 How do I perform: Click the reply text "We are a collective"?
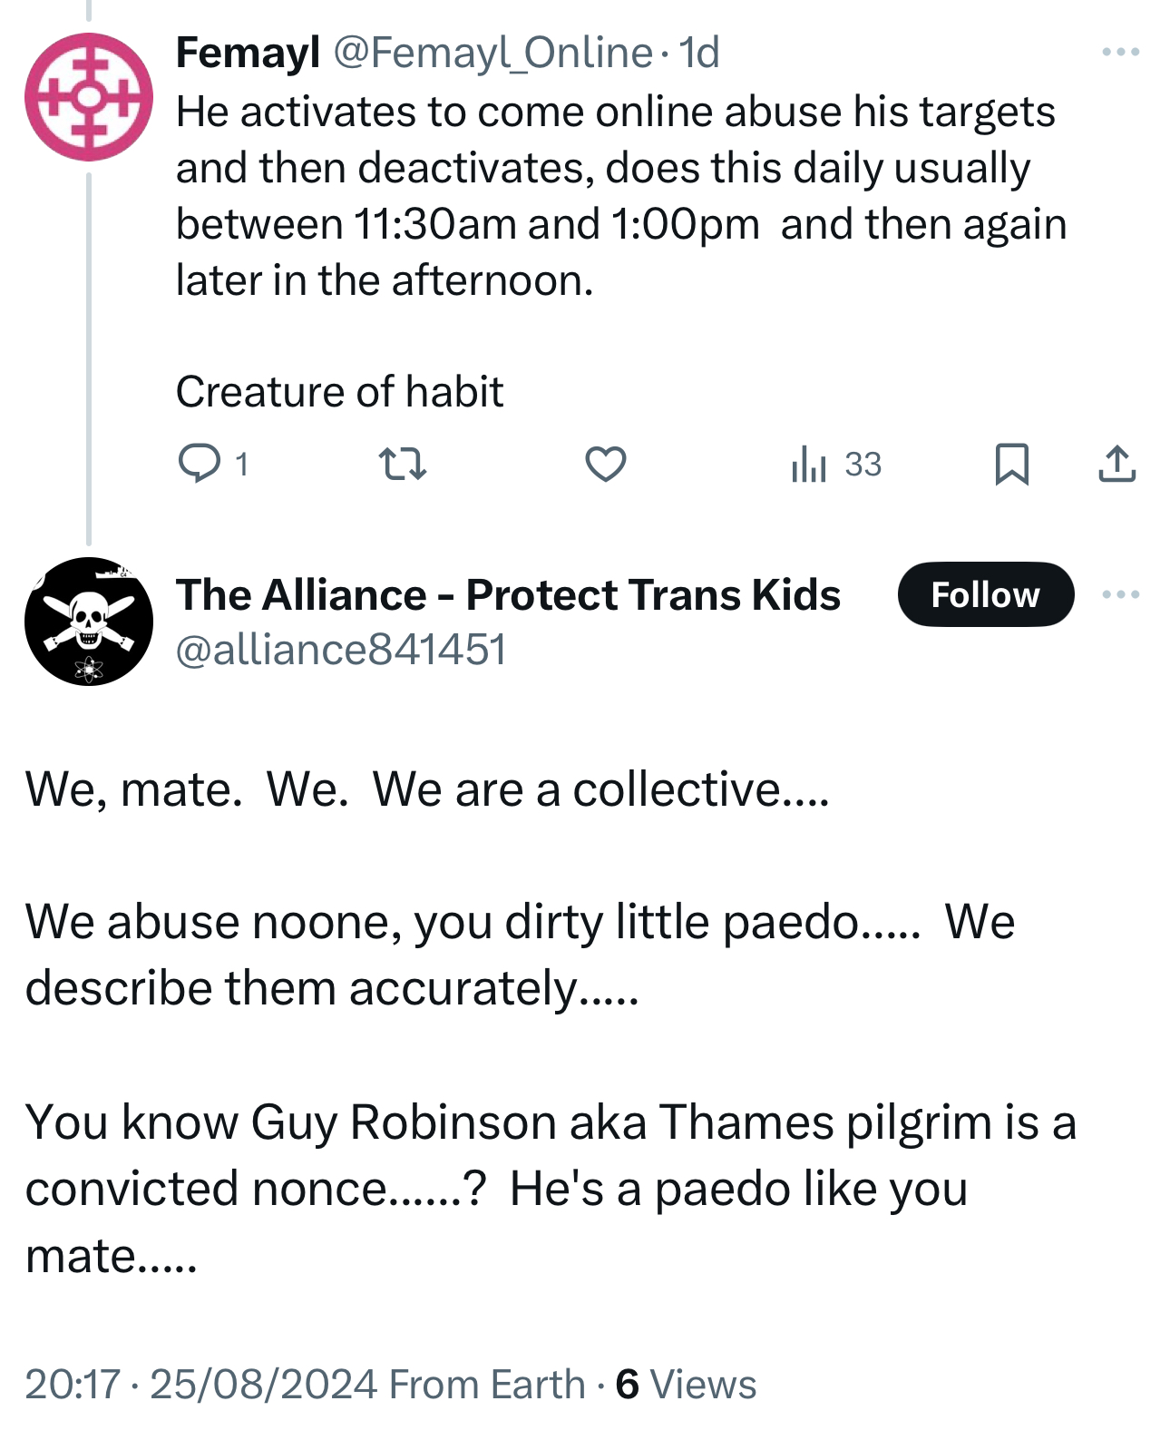(599, 789)
